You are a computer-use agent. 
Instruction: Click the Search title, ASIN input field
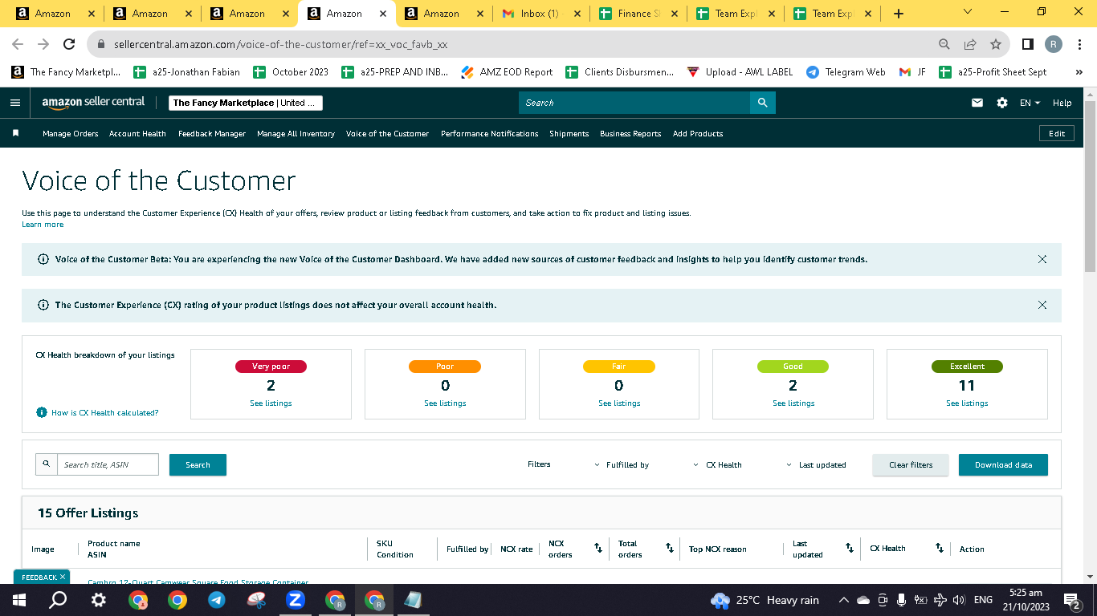click(108, 464)
